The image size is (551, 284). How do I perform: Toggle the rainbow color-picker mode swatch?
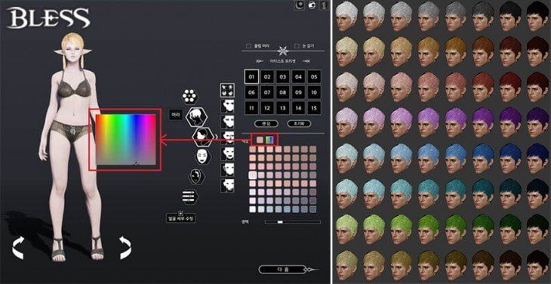coord(269,140)
